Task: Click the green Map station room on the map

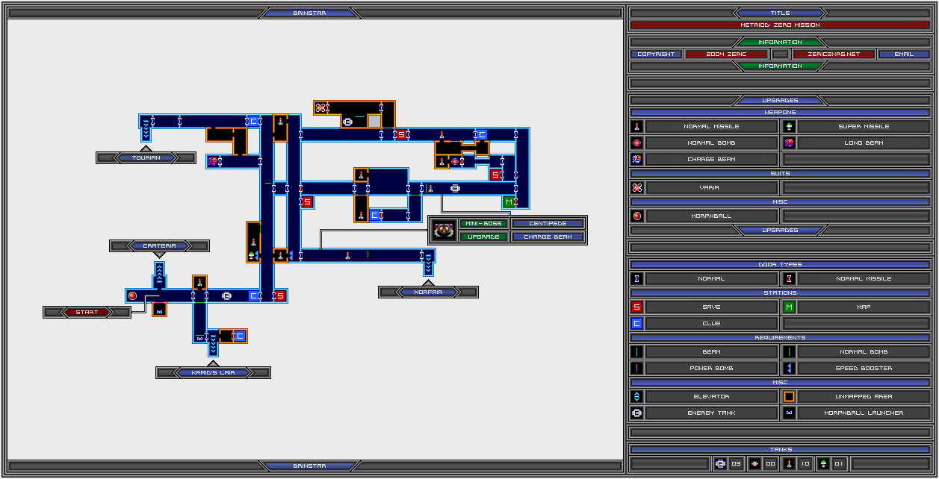Action: click(509, 202)
